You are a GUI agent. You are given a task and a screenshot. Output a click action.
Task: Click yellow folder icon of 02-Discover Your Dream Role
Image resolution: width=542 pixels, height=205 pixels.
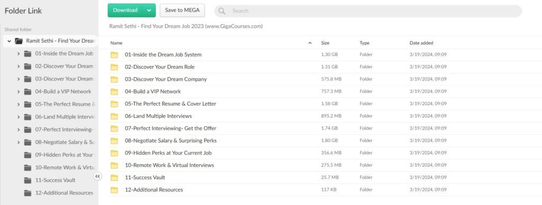tap(114, 67)
